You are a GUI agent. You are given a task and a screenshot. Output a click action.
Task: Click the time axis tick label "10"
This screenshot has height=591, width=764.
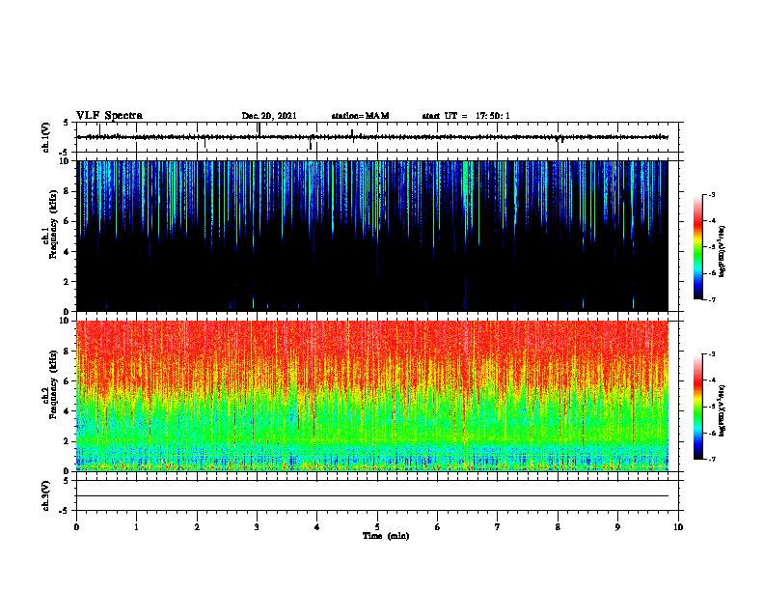678,527
